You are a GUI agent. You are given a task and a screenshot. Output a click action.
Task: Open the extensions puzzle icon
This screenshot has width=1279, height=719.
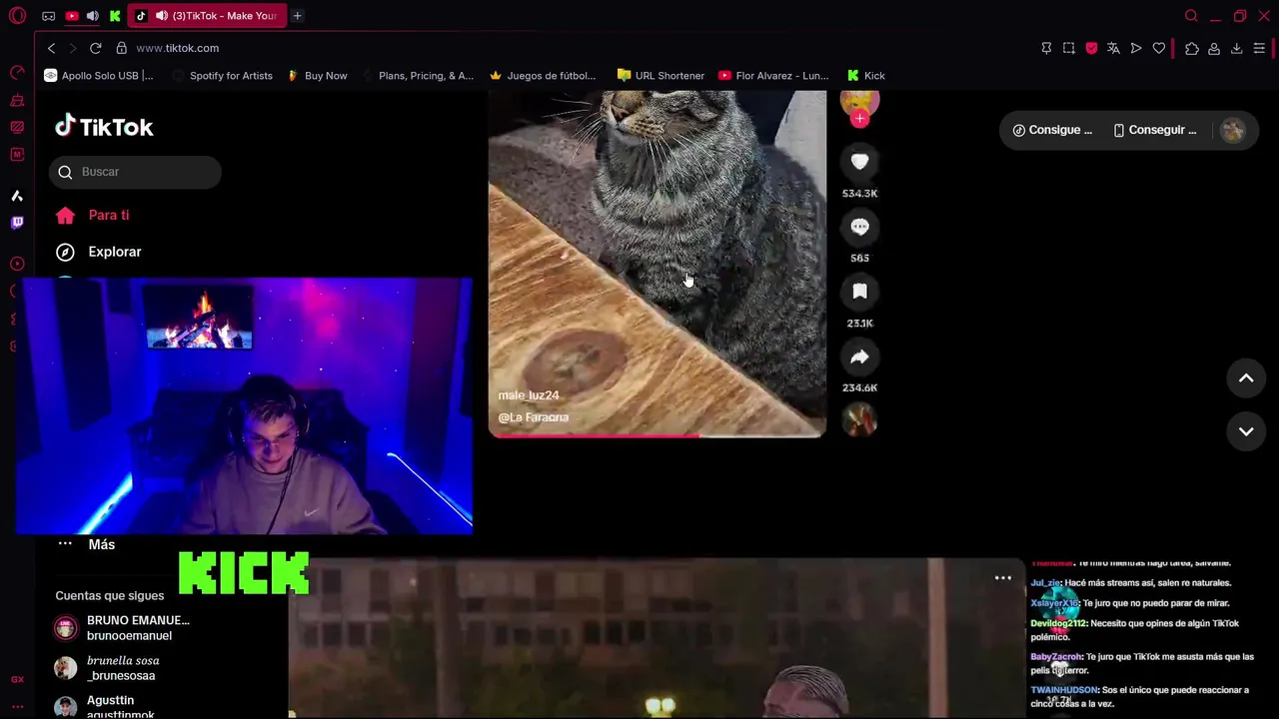pyautogui.click(x=1192, y=48)
